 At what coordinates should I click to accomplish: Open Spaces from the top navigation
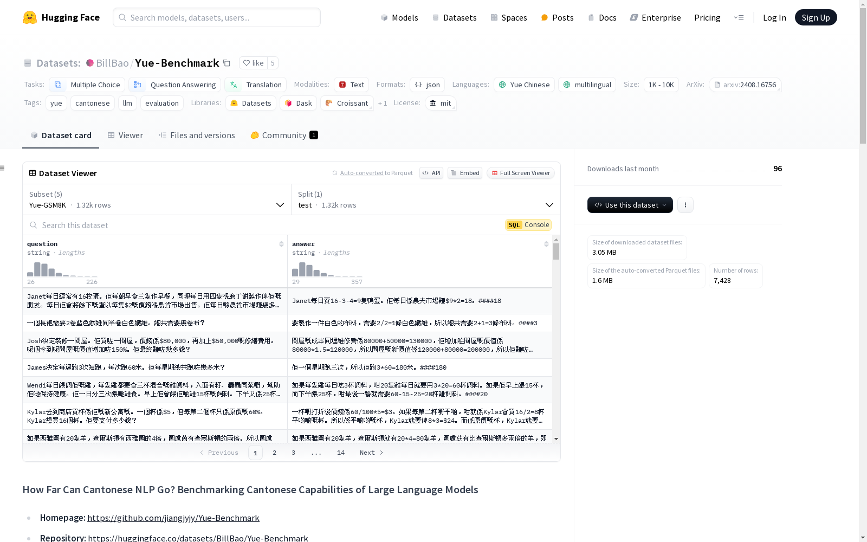pyautogui.click(x=508, y=17)
